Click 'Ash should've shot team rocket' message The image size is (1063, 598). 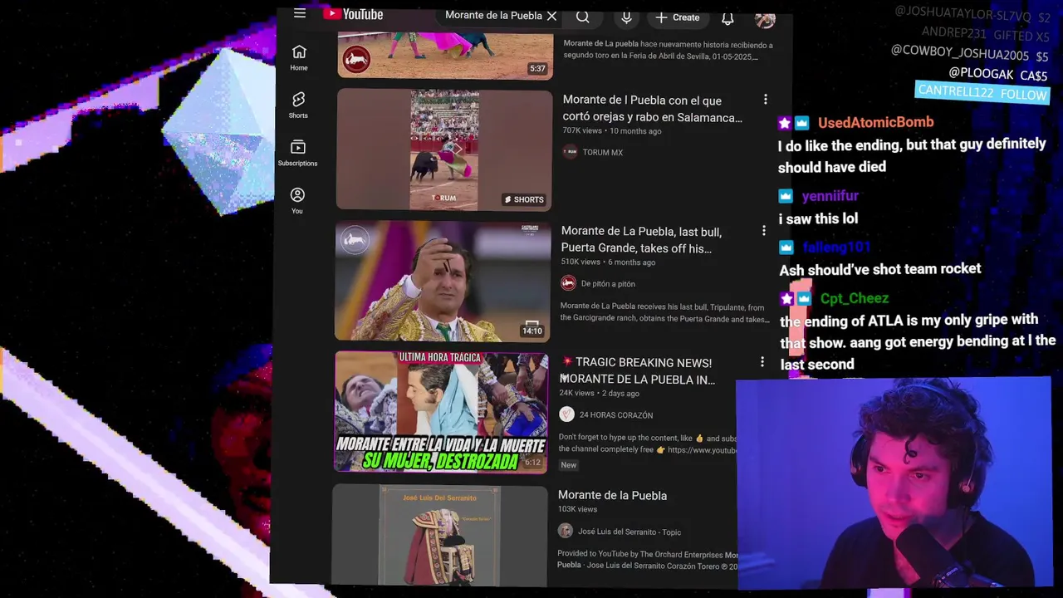point(880,269)
